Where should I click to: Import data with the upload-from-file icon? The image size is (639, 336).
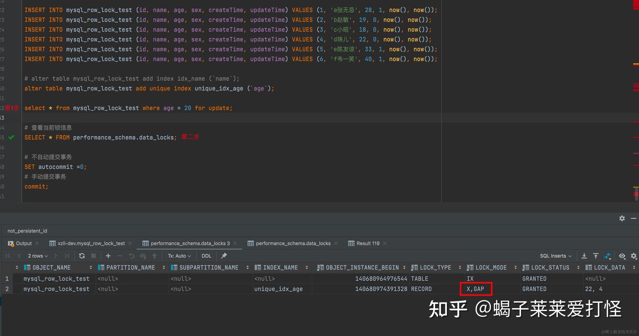[x=595, y=256]
